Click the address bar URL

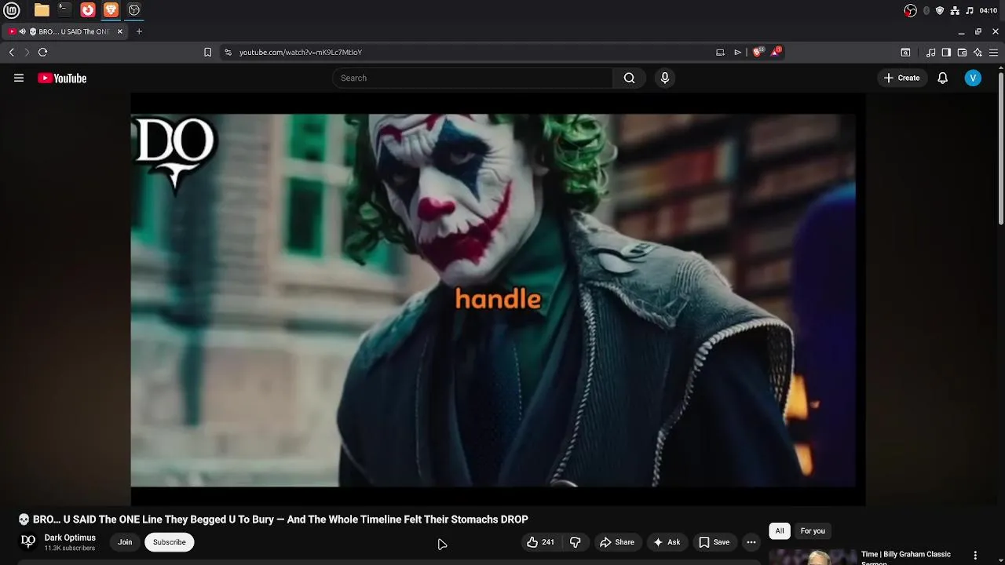tap(301, 52)
